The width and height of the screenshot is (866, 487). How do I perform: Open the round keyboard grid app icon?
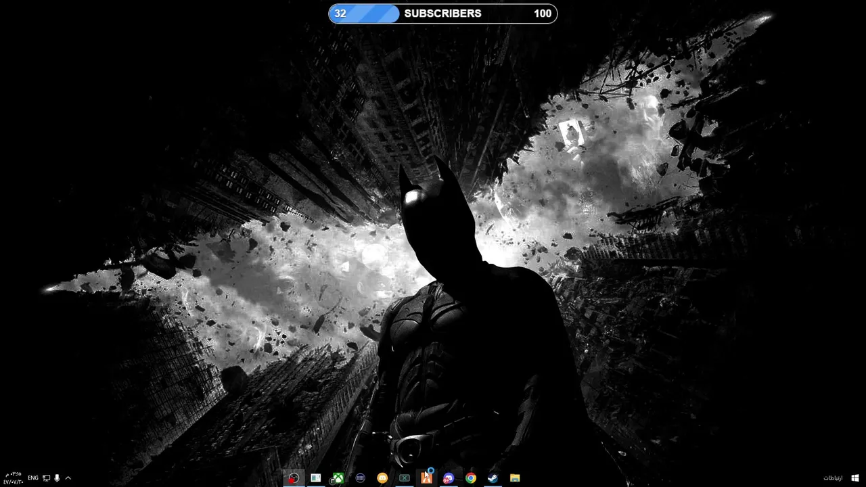tap(361, 478)
